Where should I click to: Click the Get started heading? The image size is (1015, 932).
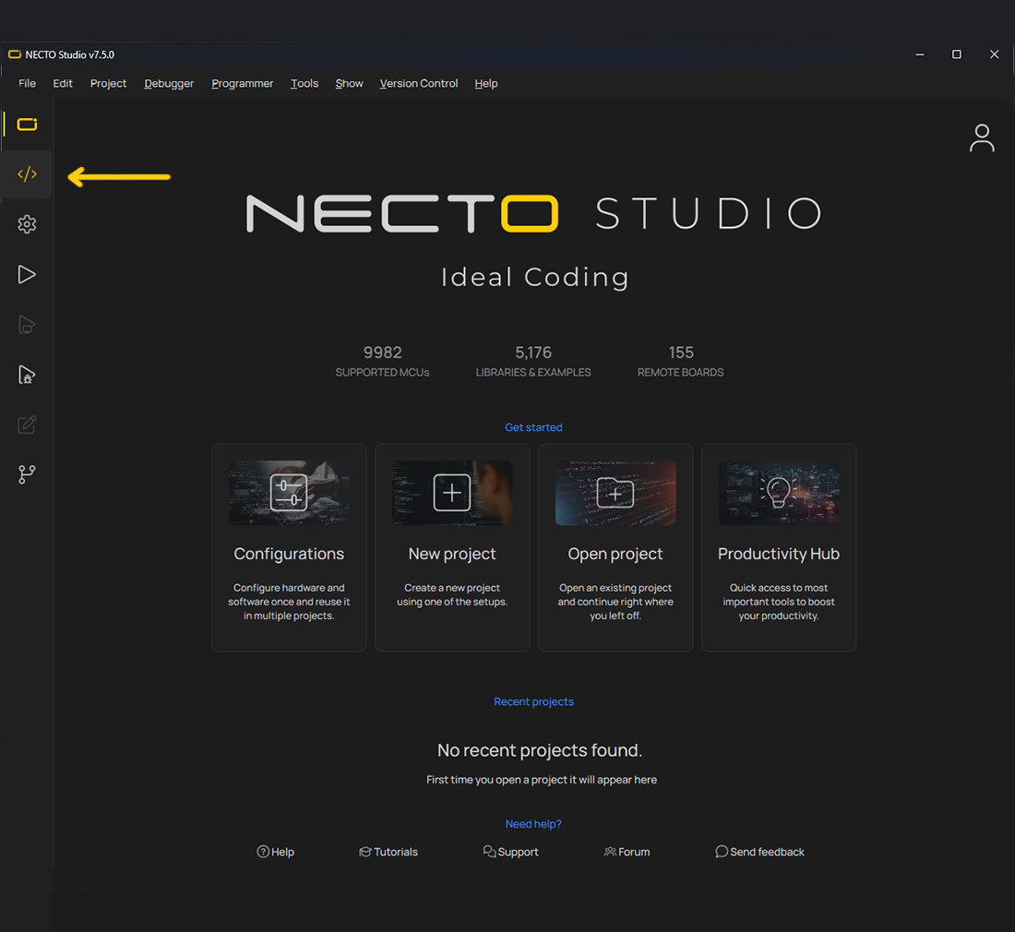tap(533, 427)
